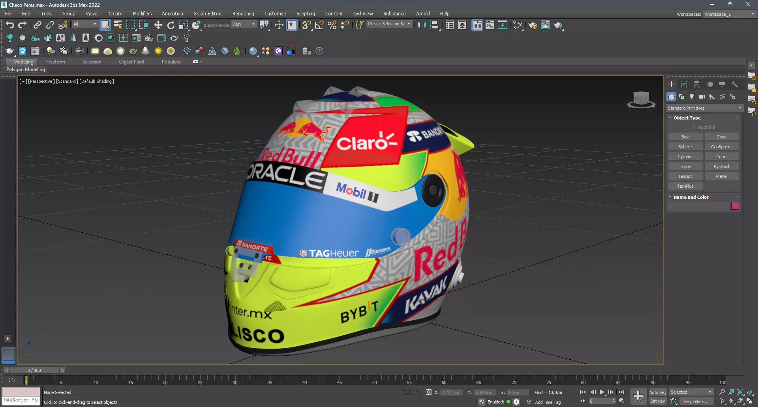Image resolution: width=758 pixels, height=407 pixels.
Task: Open the Arnold menu
Action: [423, 13]
